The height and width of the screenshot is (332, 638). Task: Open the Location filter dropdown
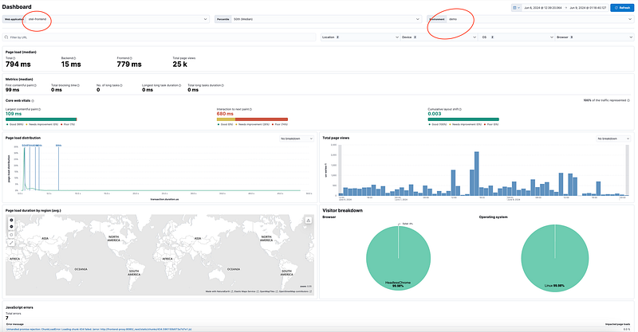point(360,37)
